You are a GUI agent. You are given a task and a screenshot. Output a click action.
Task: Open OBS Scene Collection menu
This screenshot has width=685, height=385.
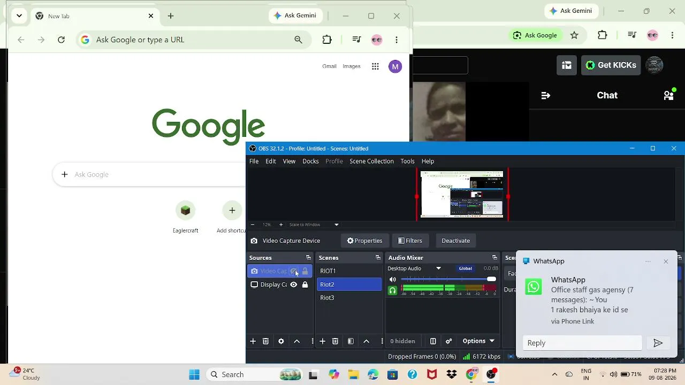[x=371, y=161]
